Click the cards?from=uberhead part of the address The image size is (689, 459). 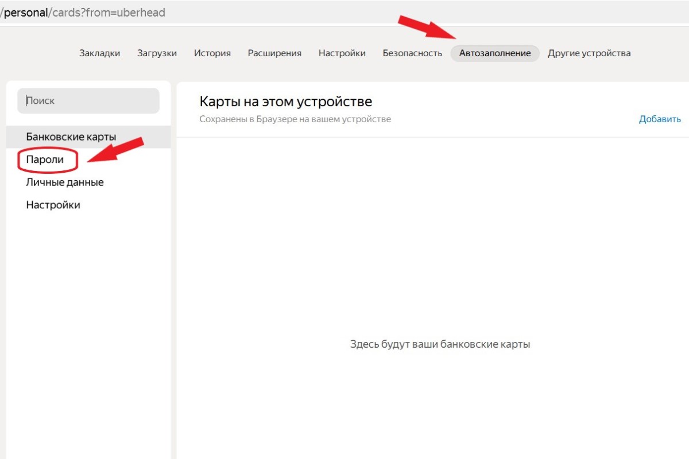pyautogui.click(x=109, y=13)
